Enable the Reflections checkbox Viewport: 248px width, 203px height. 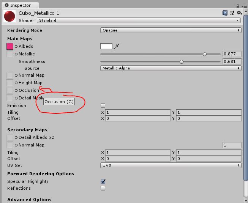103,188
